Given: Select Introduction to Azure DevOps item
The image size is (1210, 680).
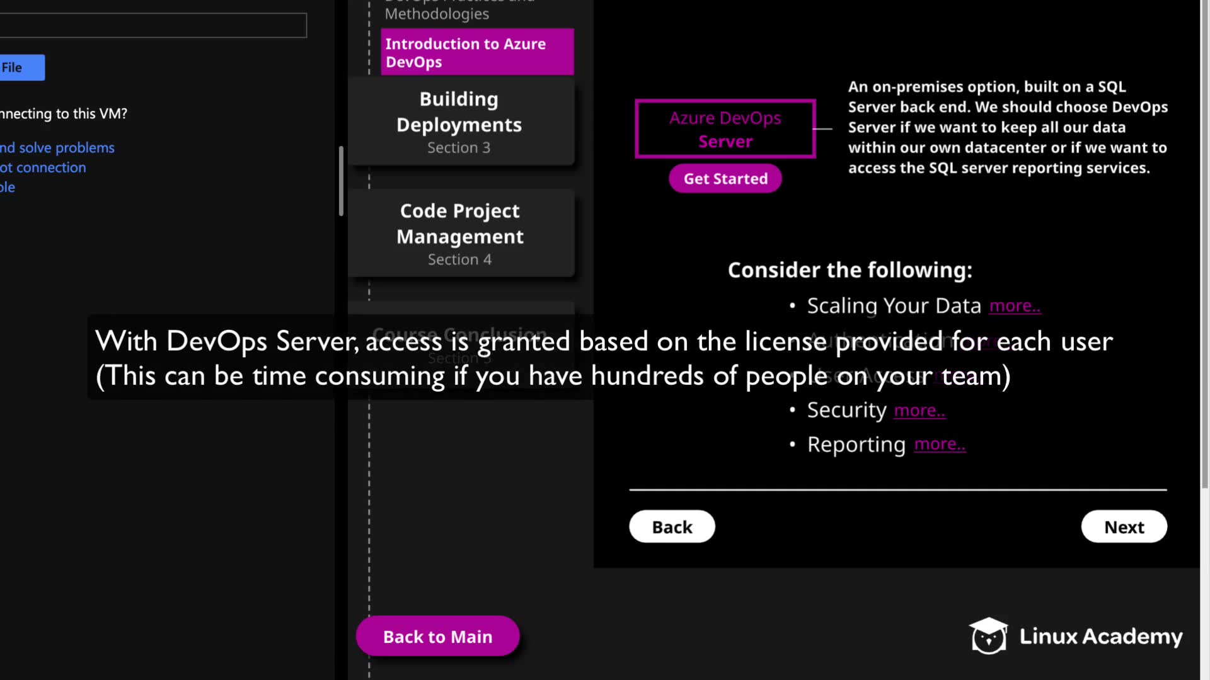Looking at the screenshot, I should coord(476,53).
